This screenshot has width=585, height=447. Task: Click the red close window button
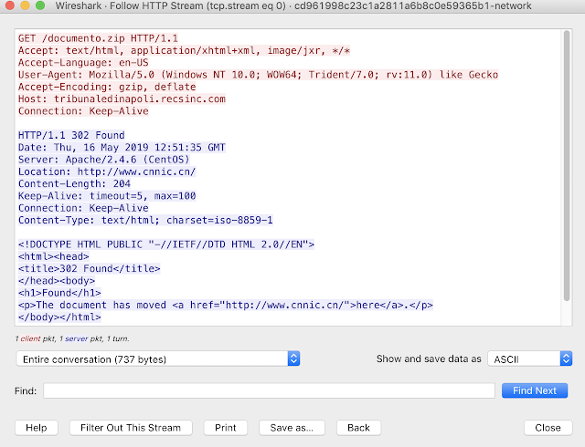click(10, 5)
